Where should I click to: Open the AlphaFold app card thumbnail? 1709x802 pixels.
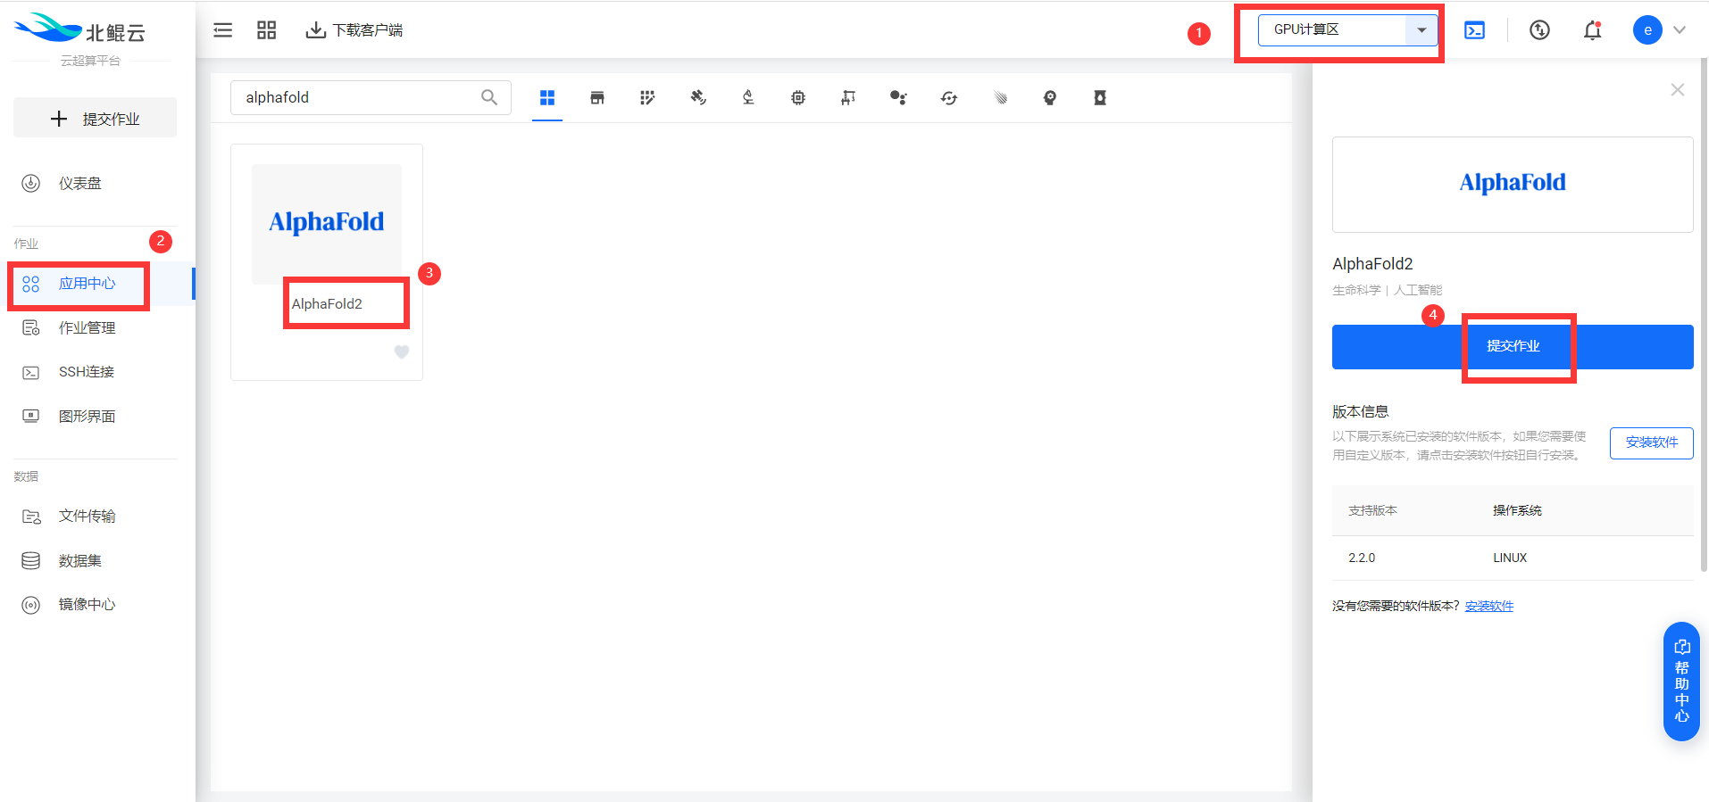point(327,224)
